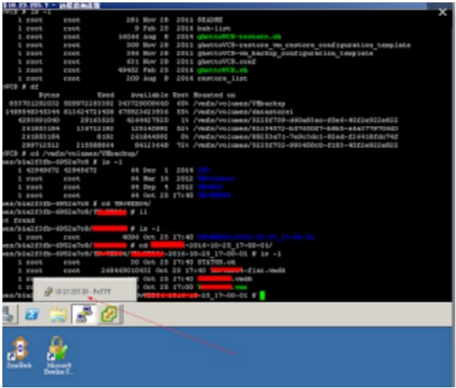Select the PuTTY session taskbar preview popup

pyautogui.click(x=84, y=290)
